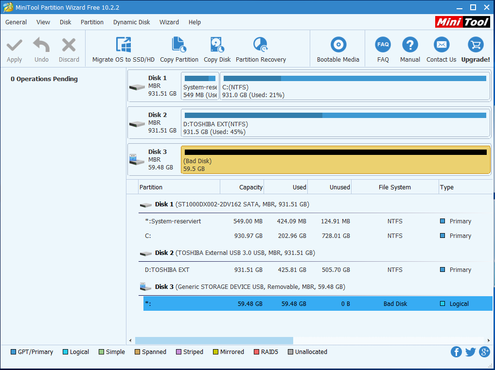The image size is (495, 370).
Task: Sort by Used column header
Action: [x=286, y=187]
